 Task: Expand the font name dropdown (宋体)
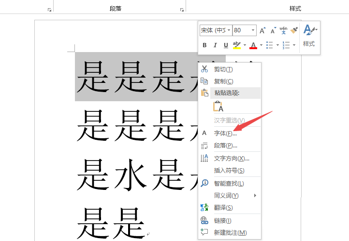(x=229, y=30)
